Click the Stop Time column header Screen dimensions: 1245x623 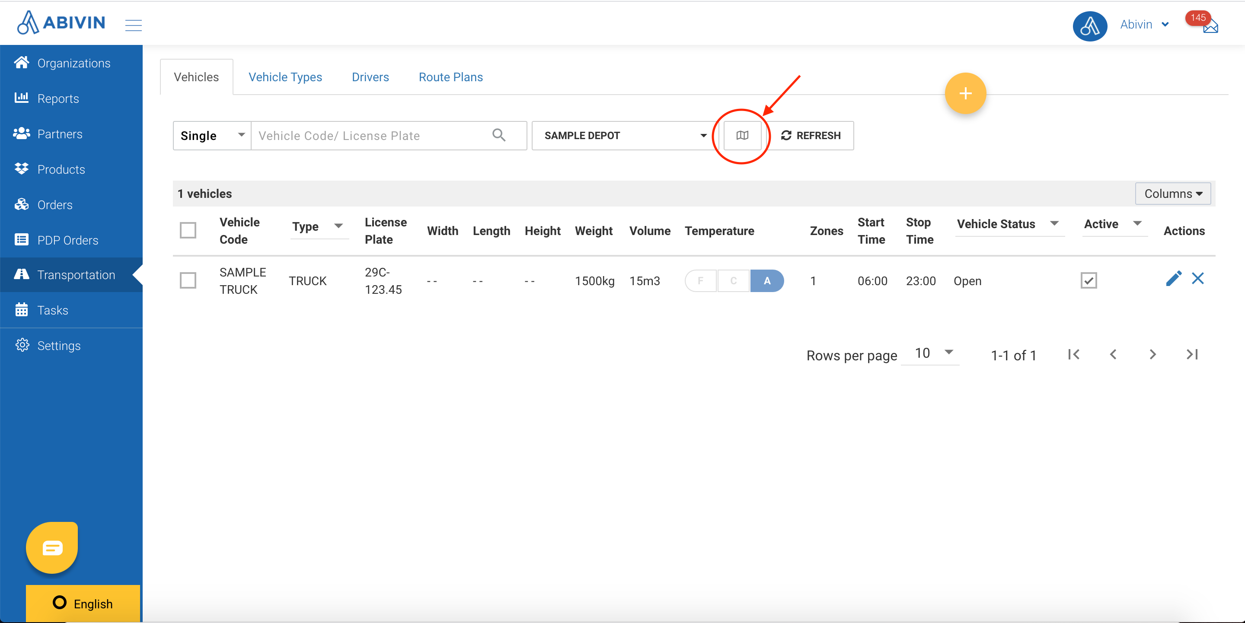pos(919,231)
